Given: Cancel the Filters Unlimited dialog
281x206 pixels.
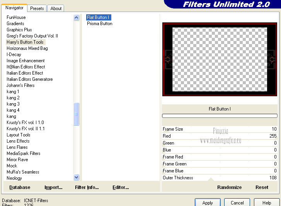Looking at the screenshot, I should point(237,203).
